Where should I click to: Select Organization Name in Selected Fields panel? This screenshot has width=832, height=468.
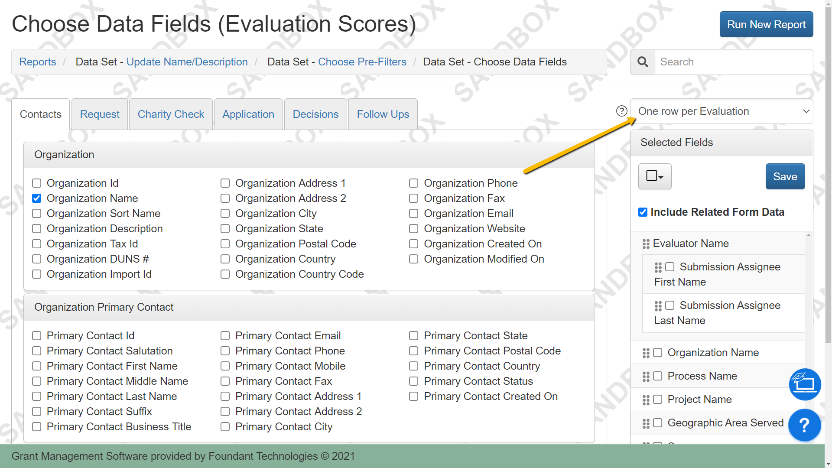(658, 353)
